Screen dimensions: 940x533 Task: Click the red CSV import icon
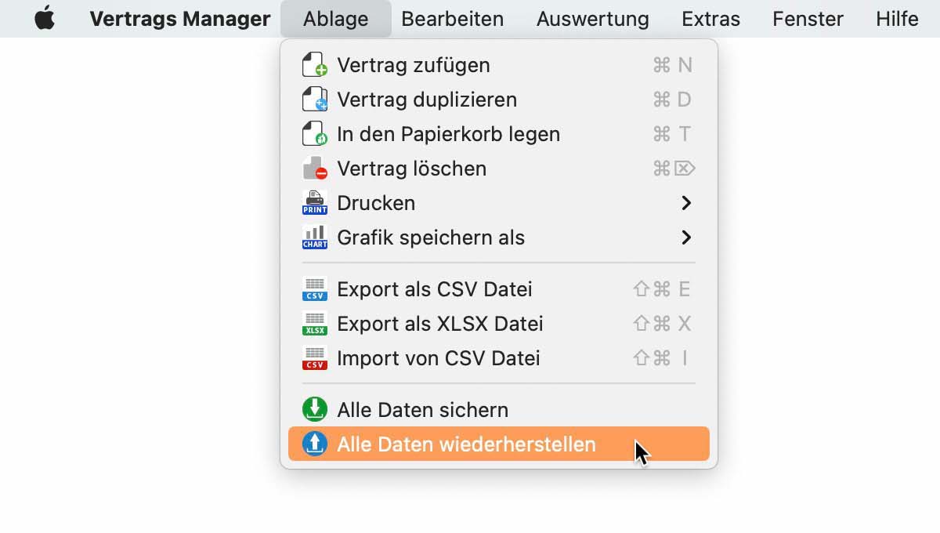click(314, 358)
